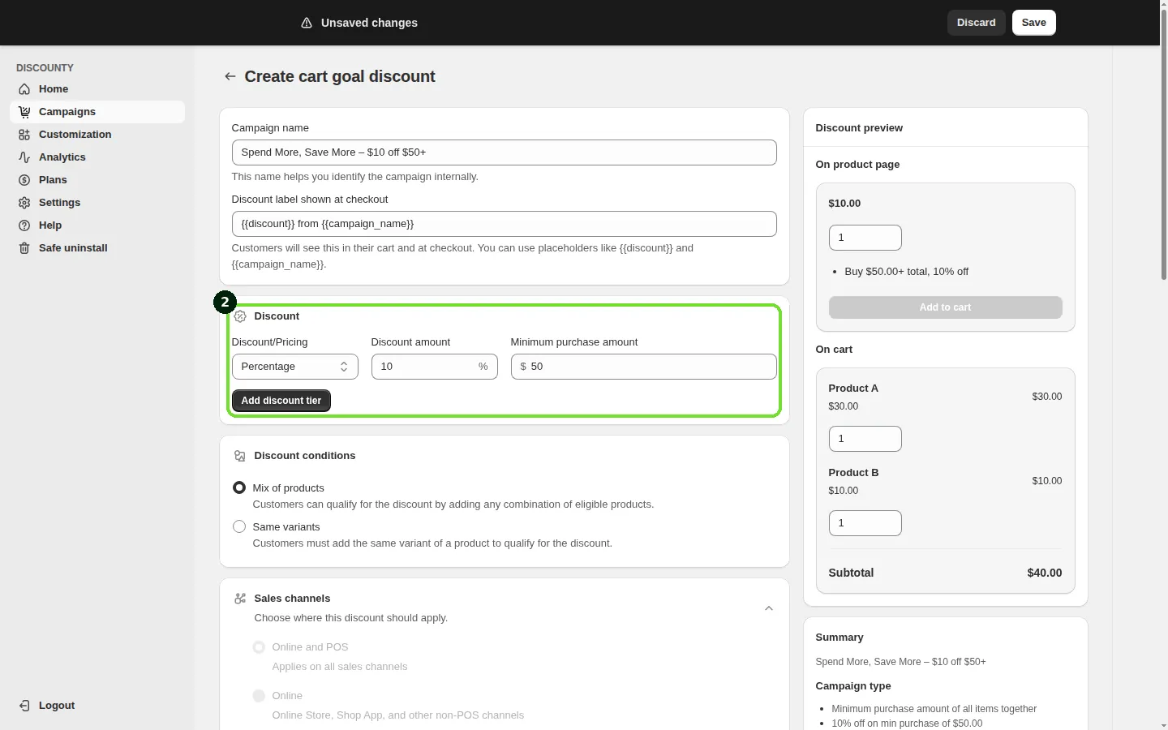1168x730 pixels.
Task: Click the Unsaved changes warning icon
Action: (x=307, y=23)
